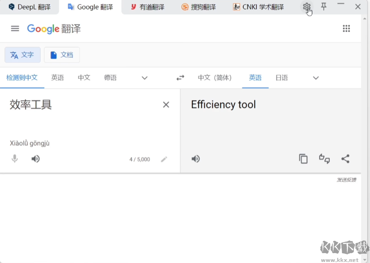Viewport: 370px width, 263px height.
Task: Rate this translation with thumbs icon
Action: click(324, 159)
